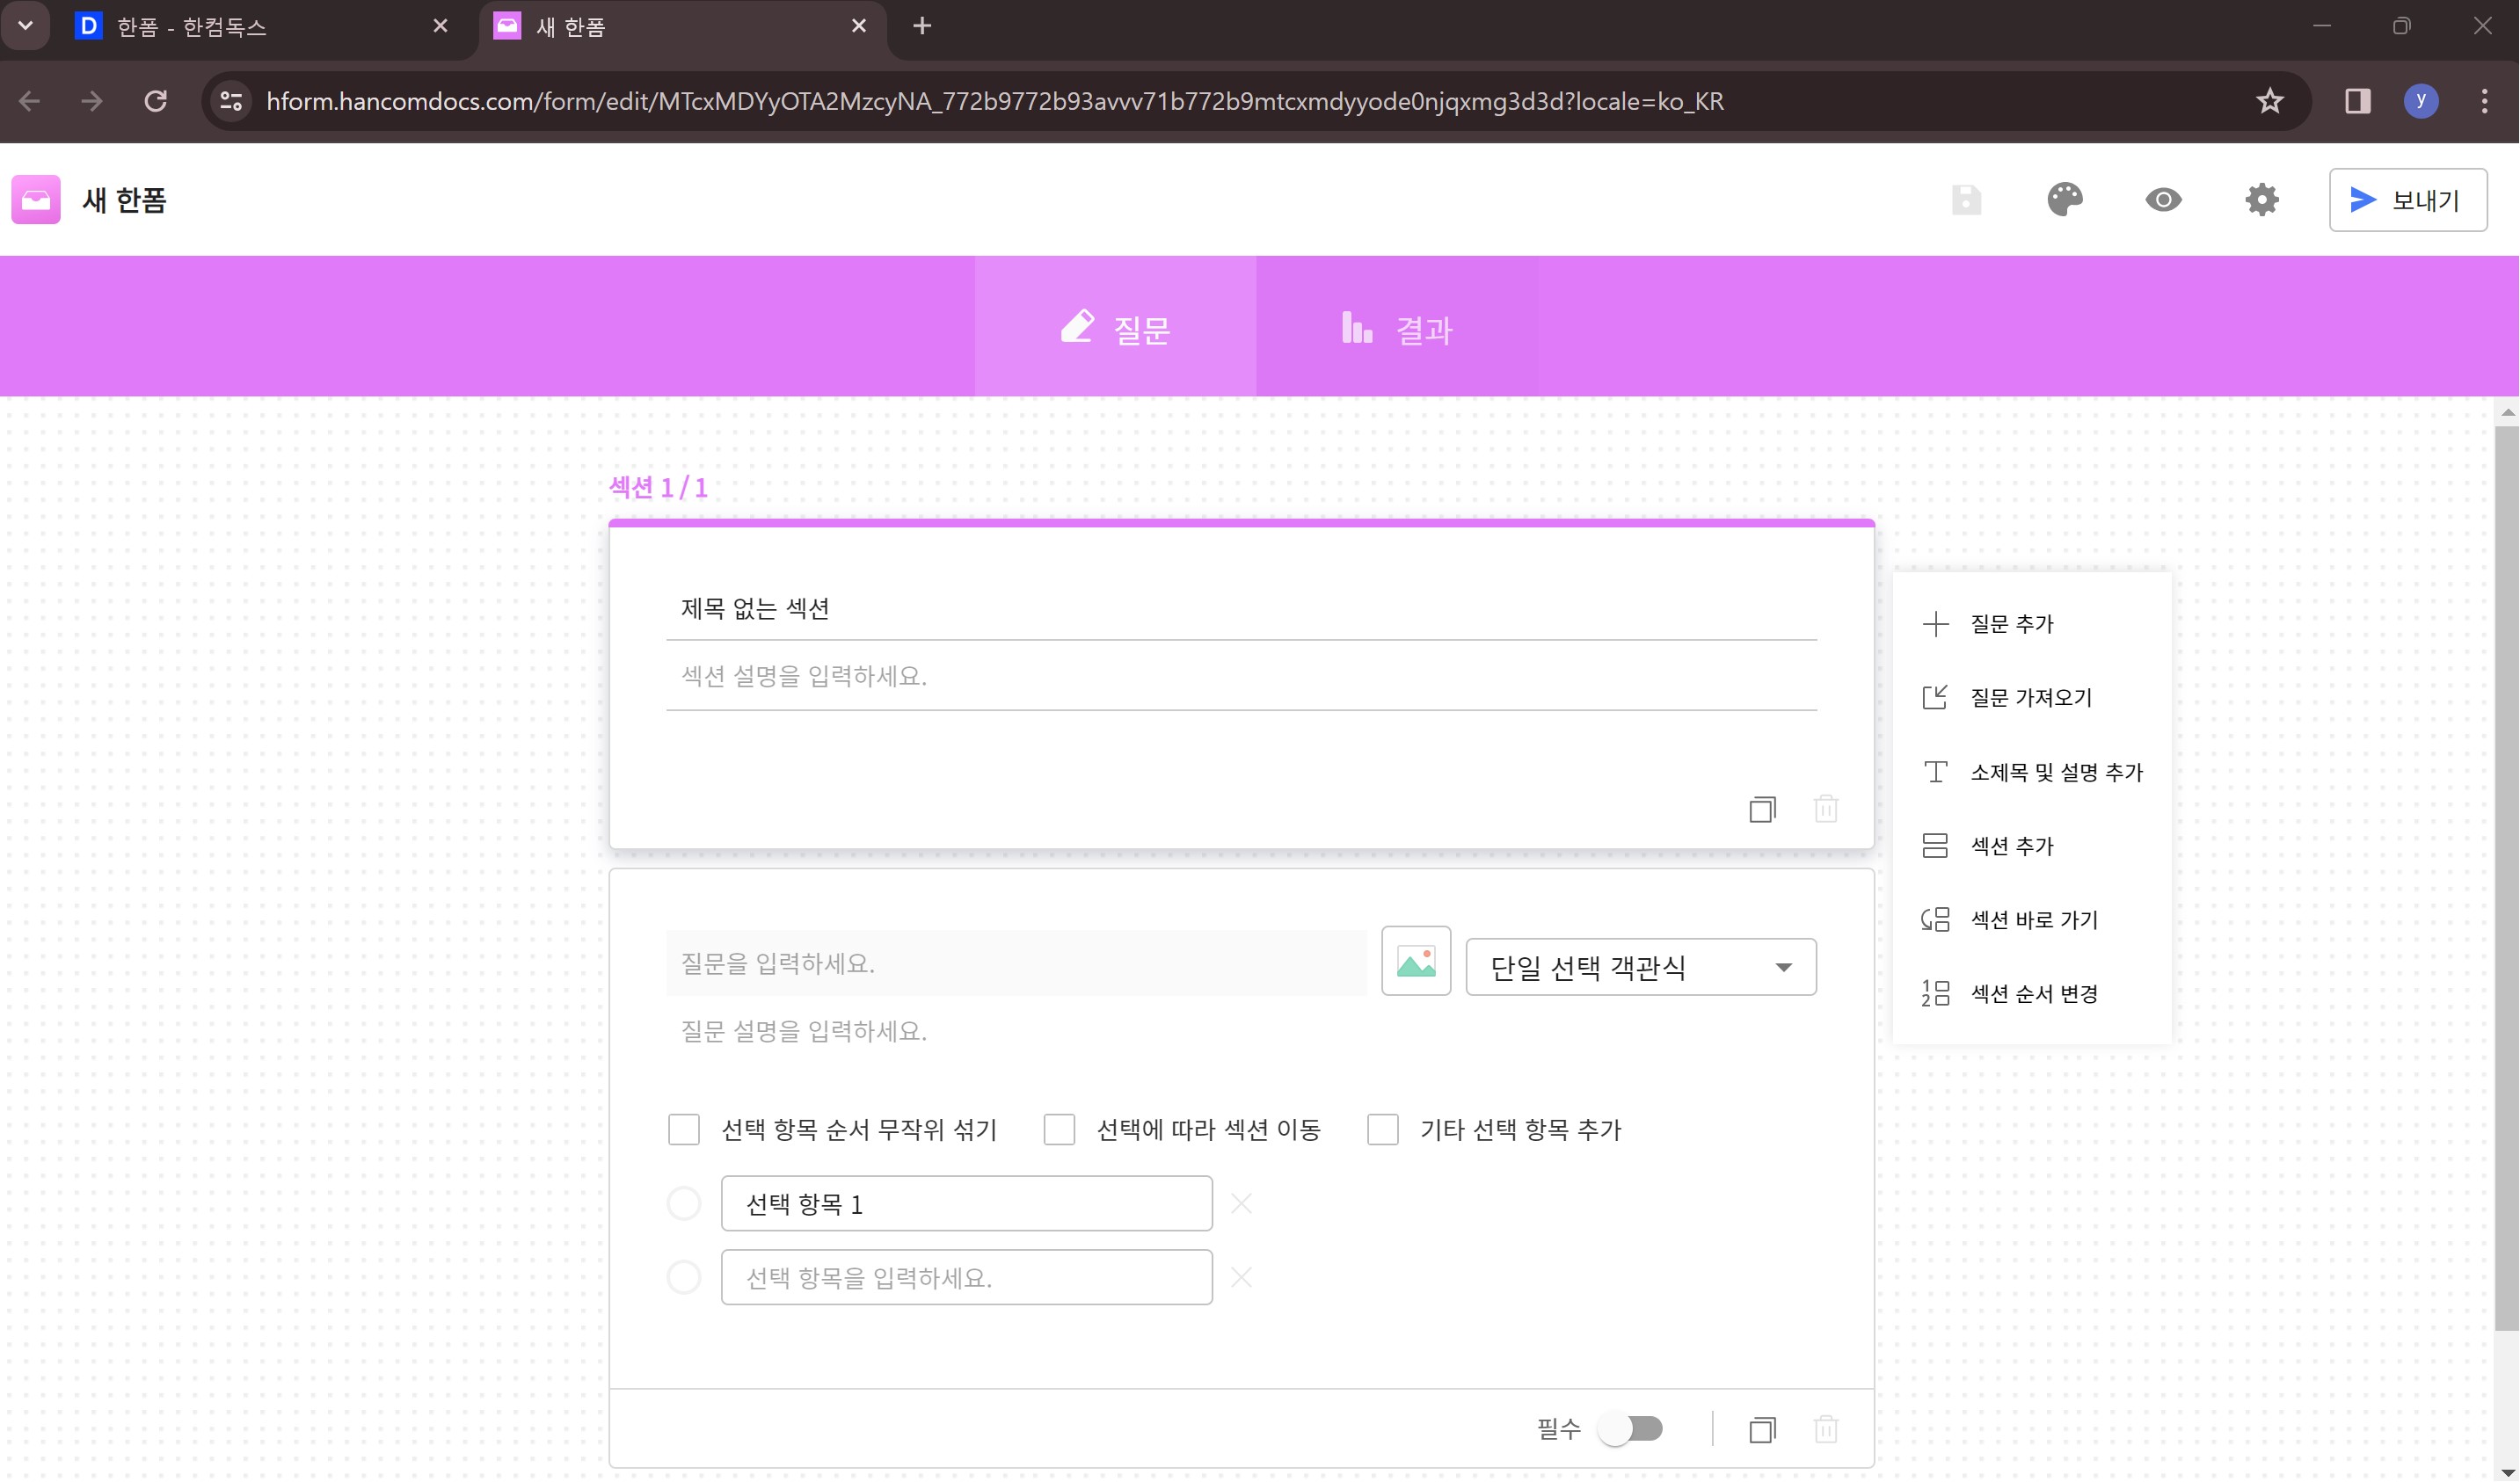Open the 단일 선택 객관식 type dropdown
The image size is (2520, 1482).
tap(1640, 967)
